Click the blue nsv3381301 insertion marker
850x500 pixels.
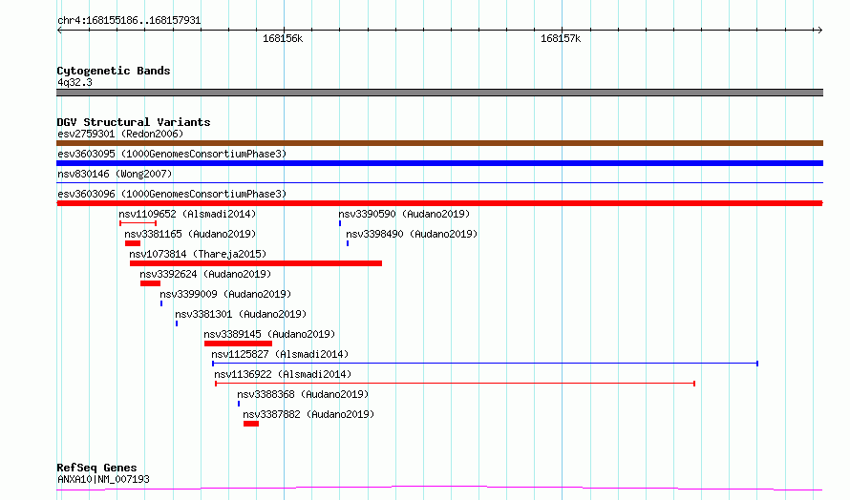click(177, 323)
